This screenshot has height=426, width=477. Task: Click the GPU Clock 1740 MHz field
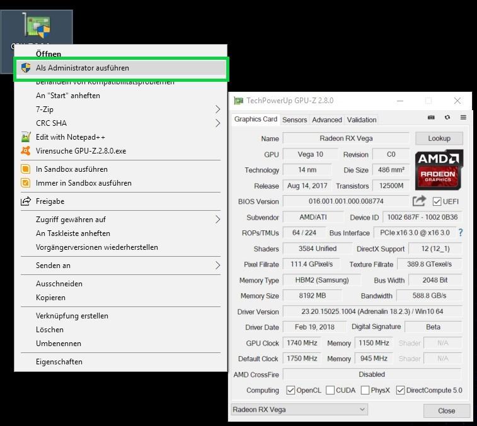coord(302,343)
